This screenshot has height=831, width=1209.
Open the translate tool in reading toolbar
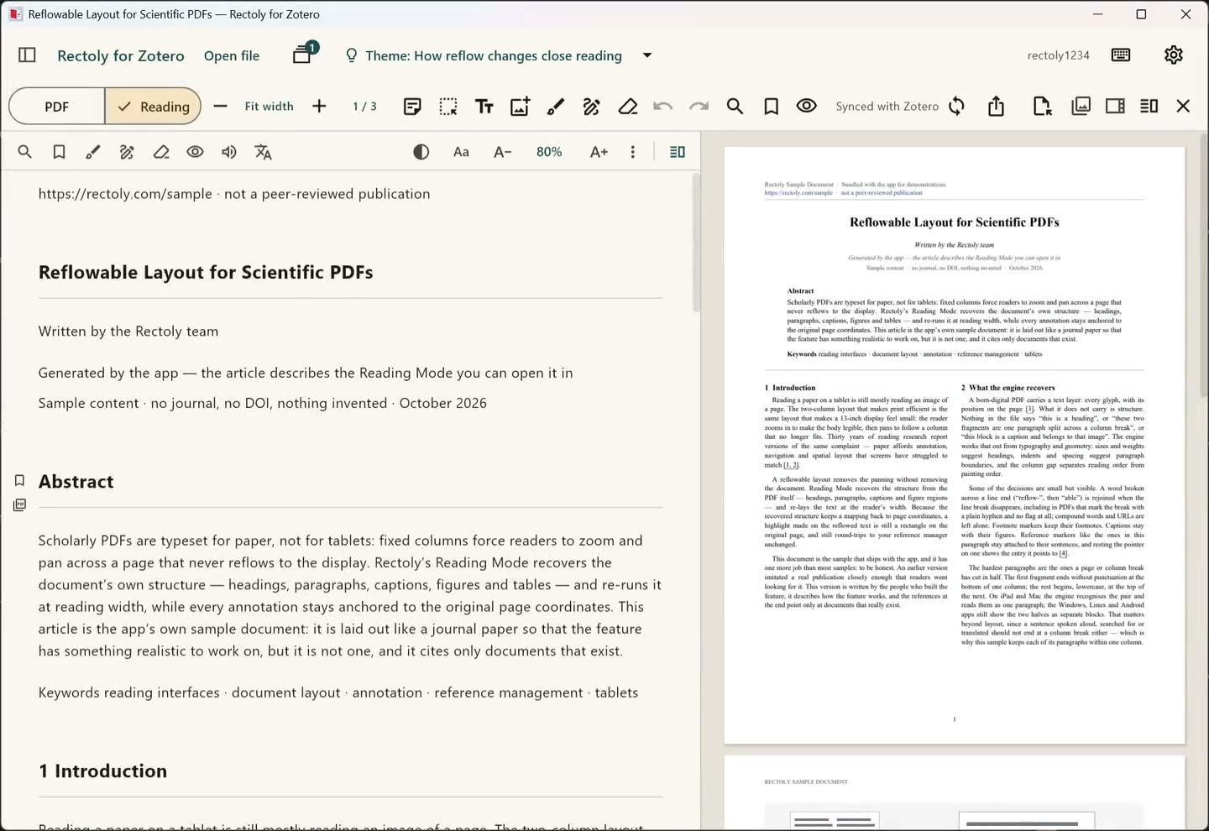pos(264,152)
